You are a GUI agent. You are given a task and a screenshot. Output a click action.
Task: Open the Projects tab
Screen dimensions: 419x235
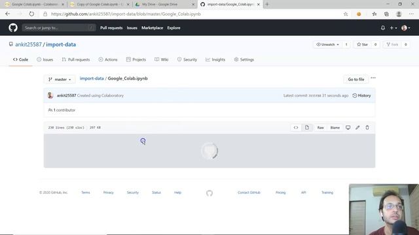[136, 59]
